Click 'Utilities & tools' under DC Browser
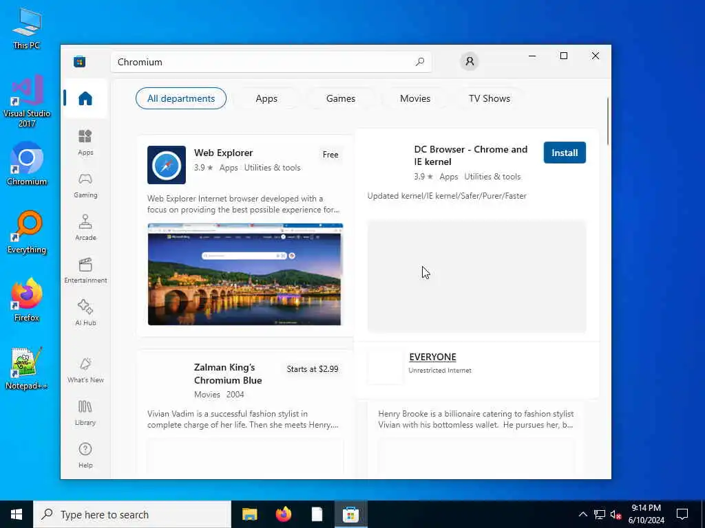705x528 pixels. click(x=492, y=177)
